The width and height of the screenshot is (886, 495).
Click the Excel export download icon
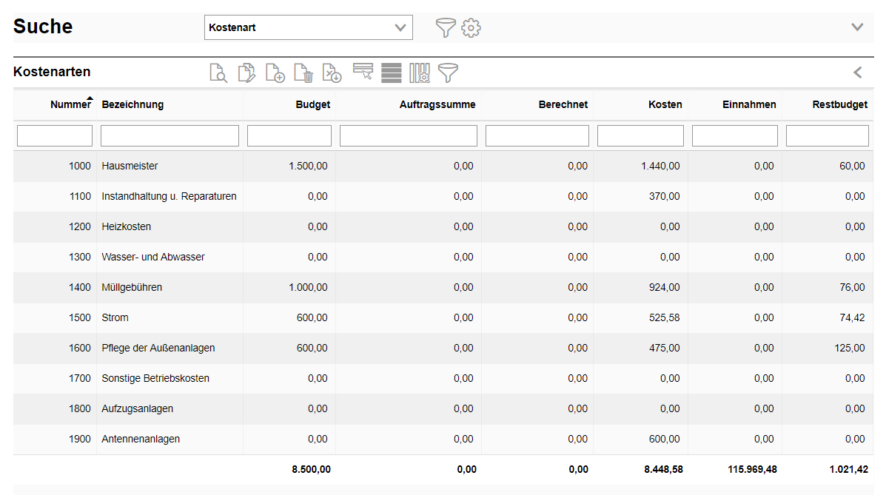[x=332, y=73]
